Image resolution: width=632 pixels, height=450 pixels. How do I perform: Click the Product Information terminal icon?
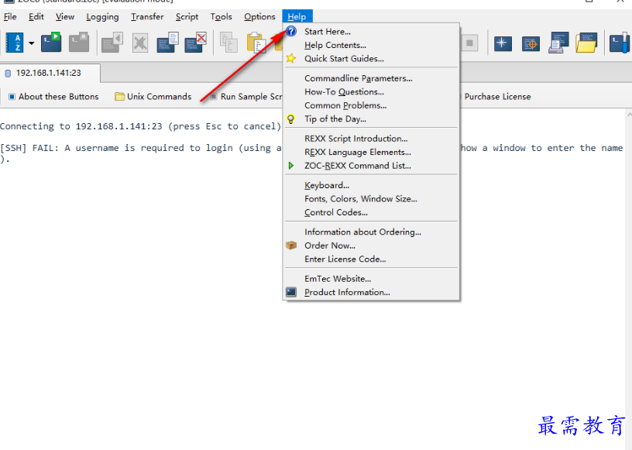[x=291, y=292]
